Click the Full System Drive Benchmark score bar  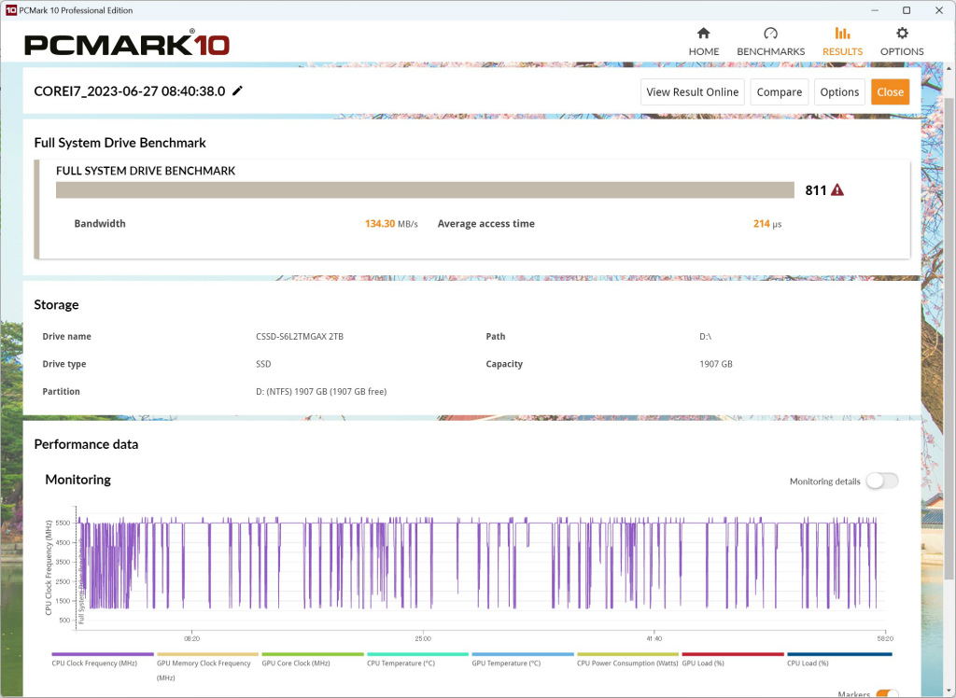tap(425, 190)
